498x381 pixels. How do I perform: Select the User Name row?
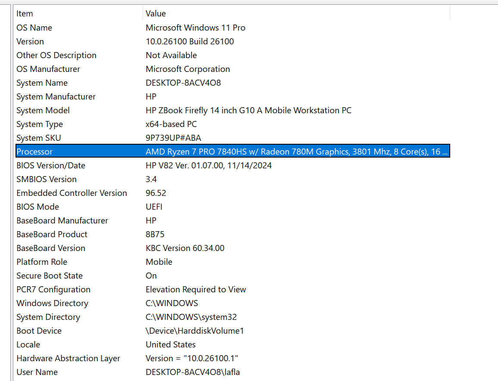pyautogui.click(x=233, y=372)
